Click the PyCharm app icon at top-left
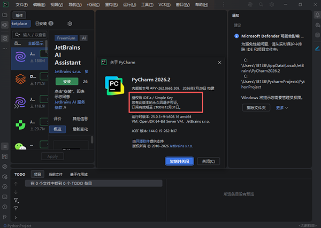Viewport: 321px width, 228px height. click(5, 4)
